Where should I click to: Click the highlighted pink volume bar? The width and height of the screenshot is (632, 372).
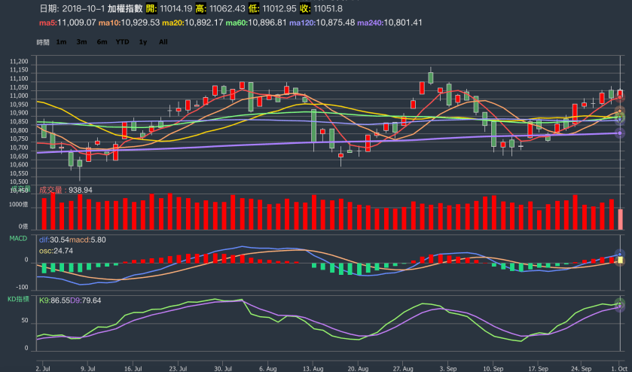pos(620,219)
